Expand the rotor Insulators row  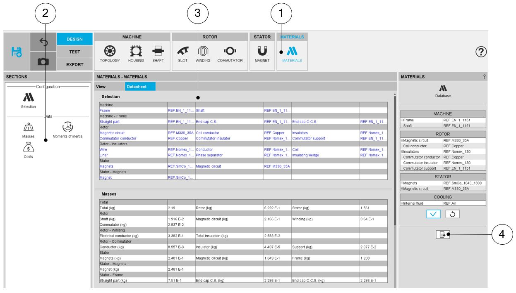click(402, 151)
